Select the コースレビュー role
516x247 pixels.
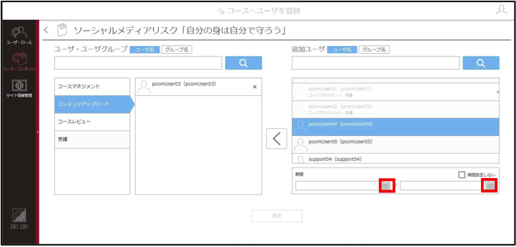[92, 122]
